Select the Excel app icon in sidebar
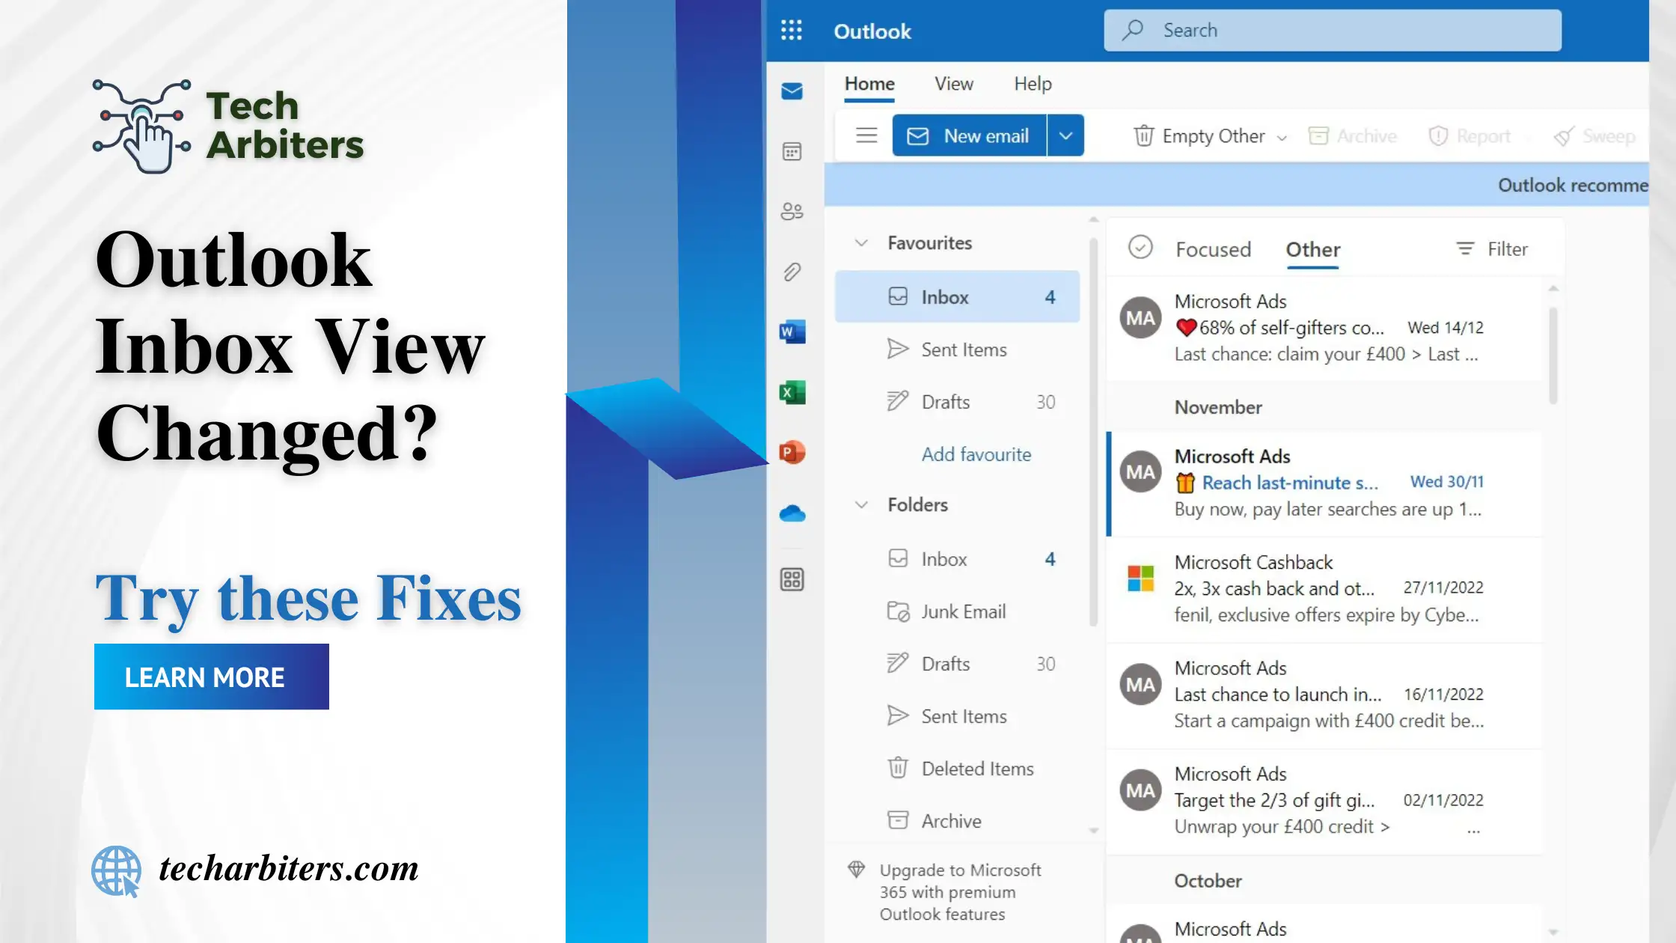 pyautogui.click(x=793, y=391)
